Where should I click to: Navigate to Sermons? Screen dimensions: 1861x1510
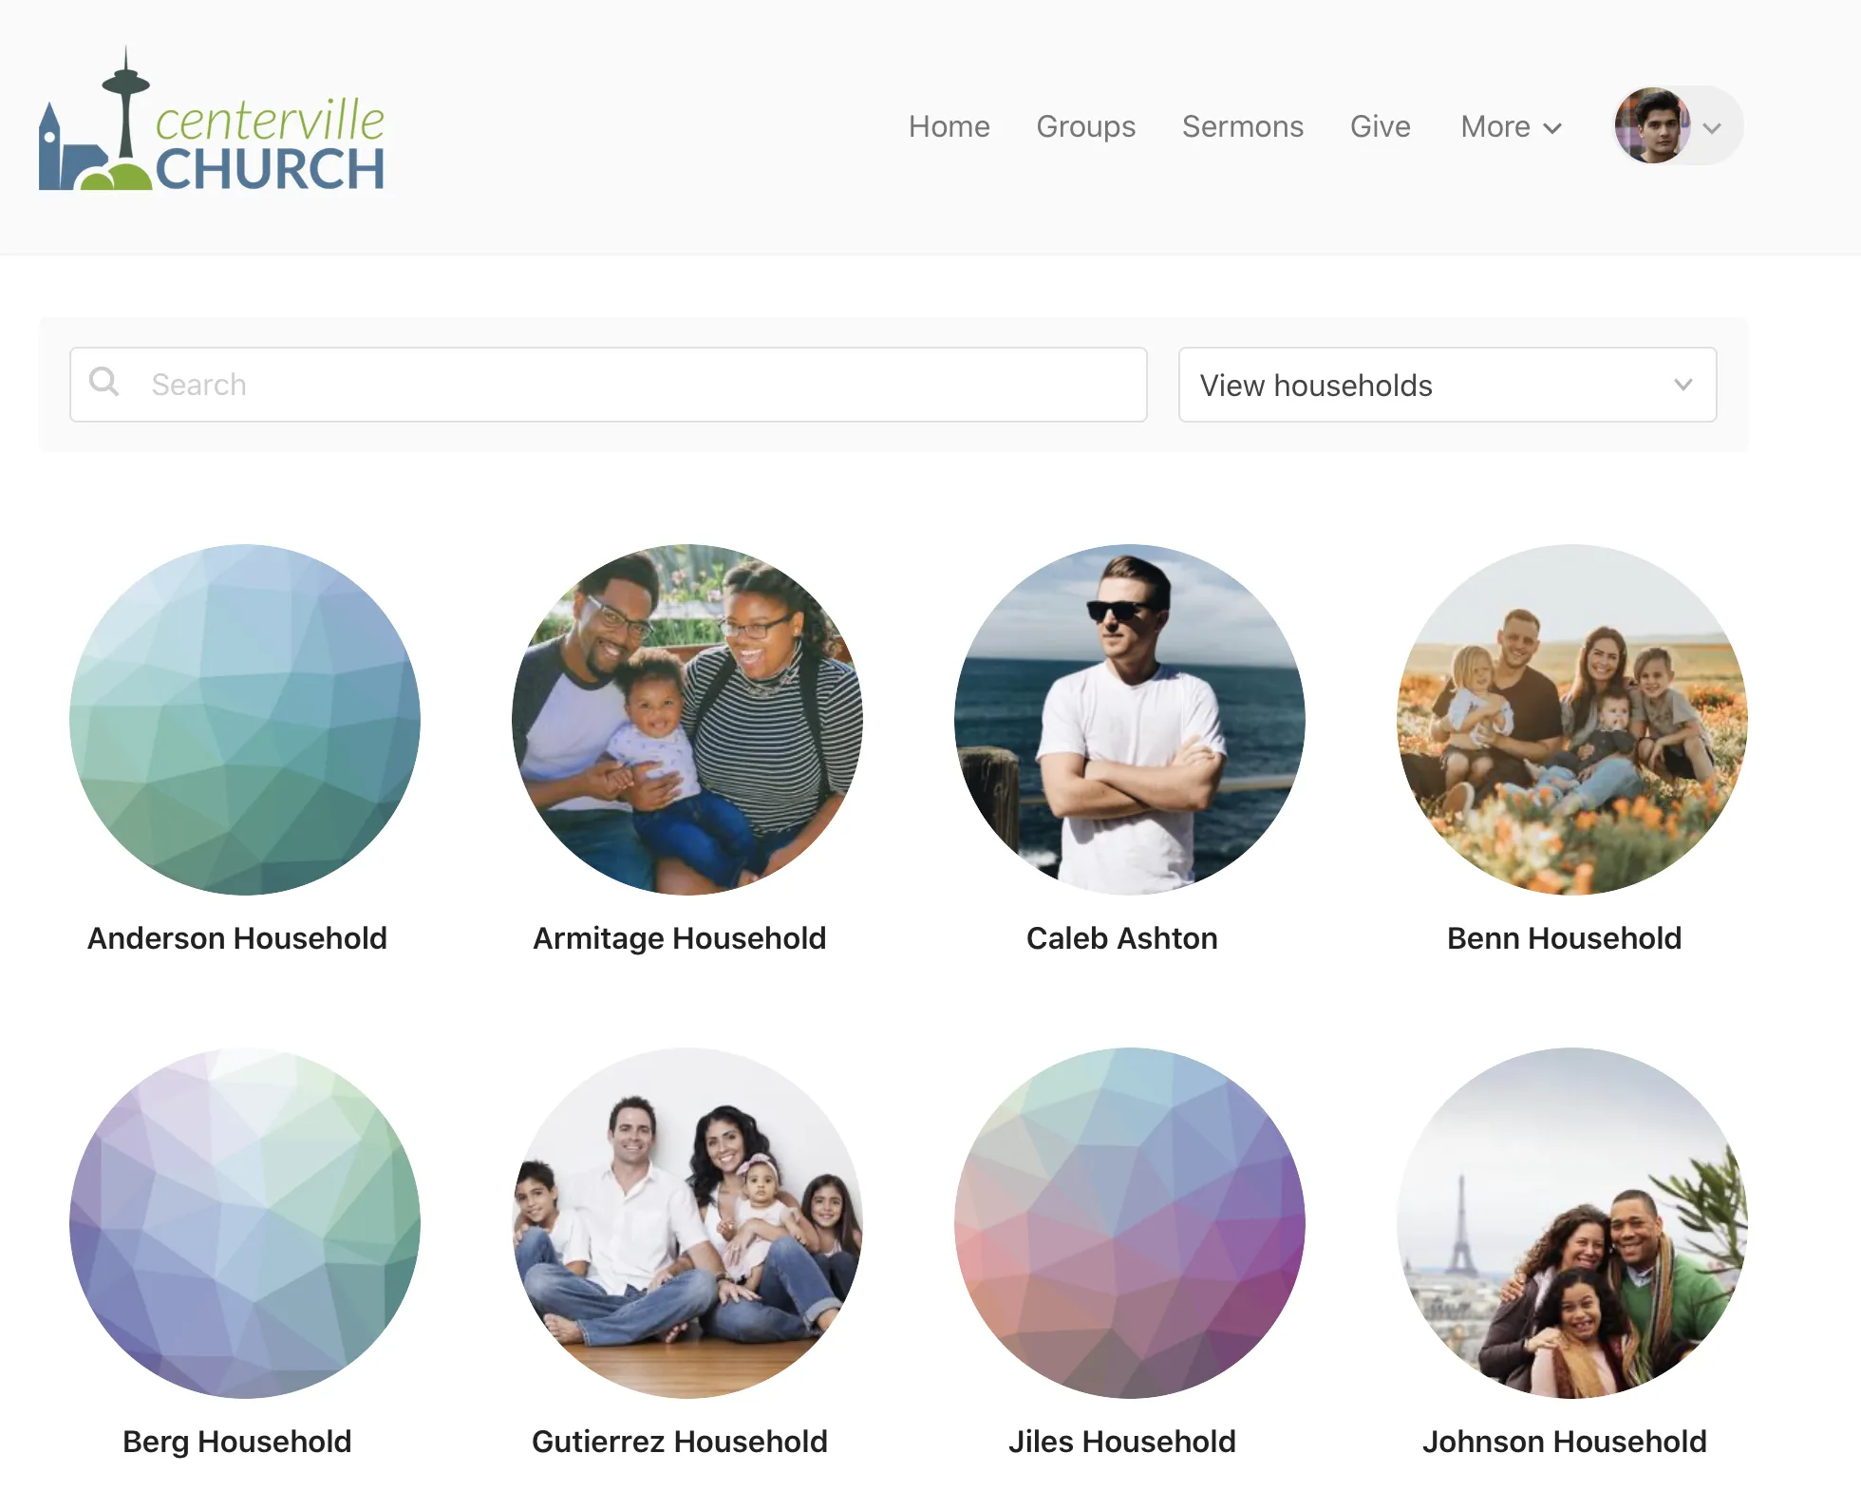click(1242, 127)
